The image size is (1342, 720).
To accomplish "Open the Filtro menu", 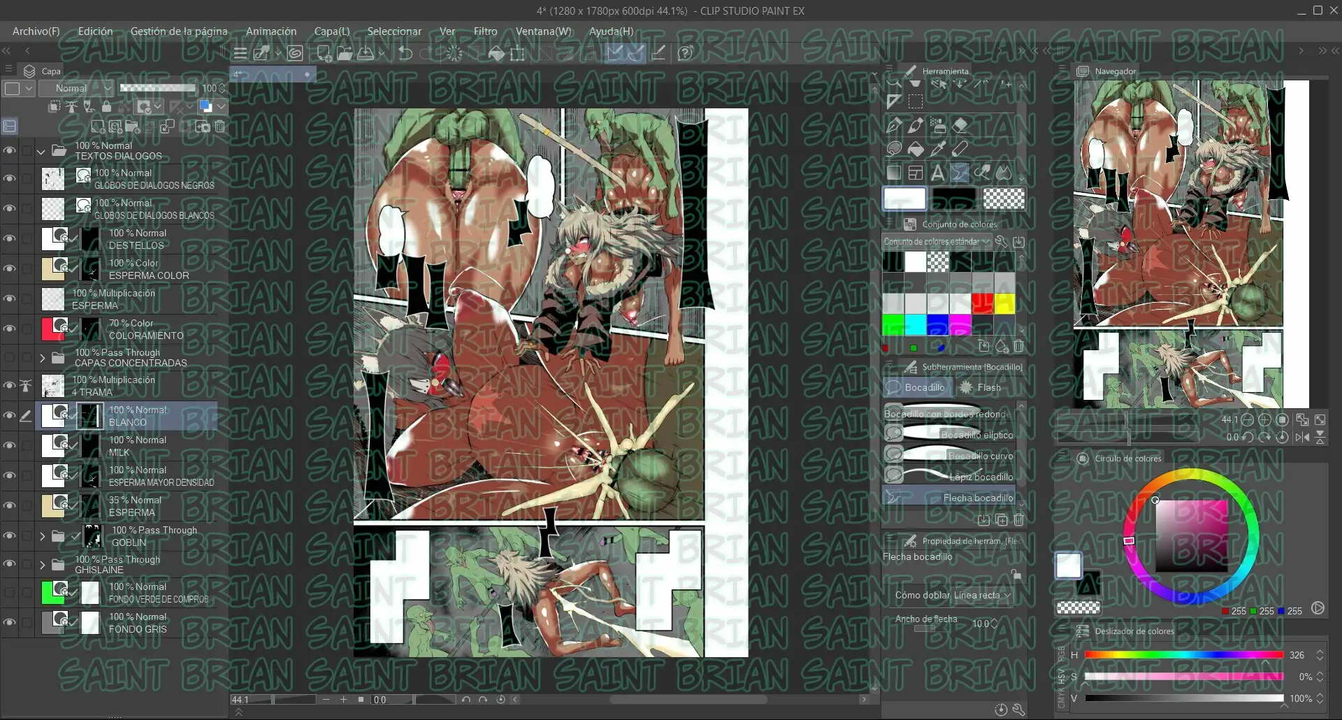I will pos(485,31).
